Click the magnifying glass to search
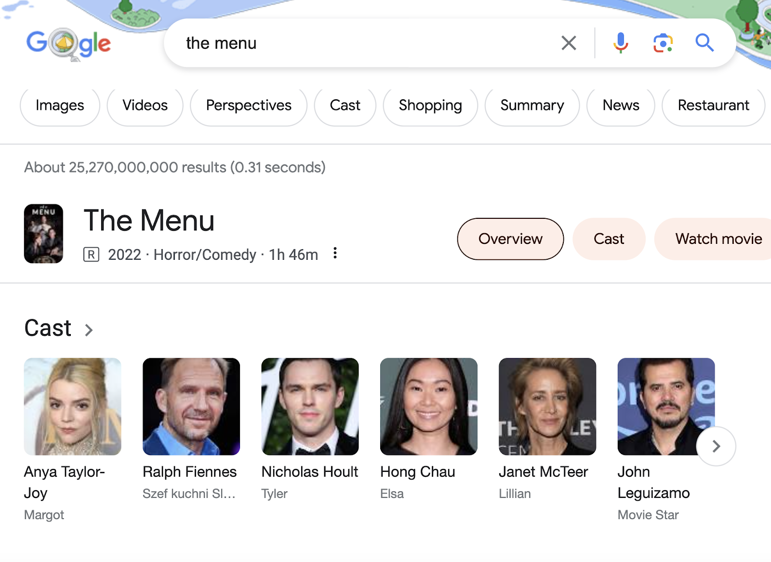Image resolution: width=771 pixels, height=562 pixels. 705,43
